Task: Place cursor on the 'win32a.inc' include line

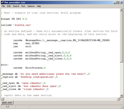Action: point(16,25)
